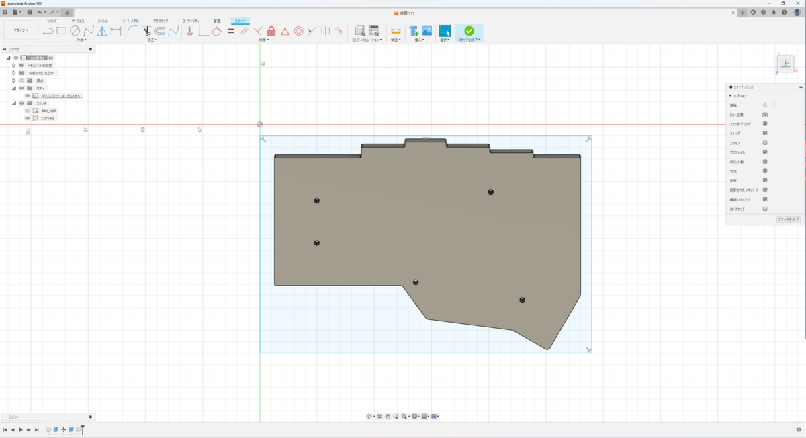806x438 pixels.
Task: Enable the スライス checkbox
Action: pyautogui.click(x=765, y=143)
